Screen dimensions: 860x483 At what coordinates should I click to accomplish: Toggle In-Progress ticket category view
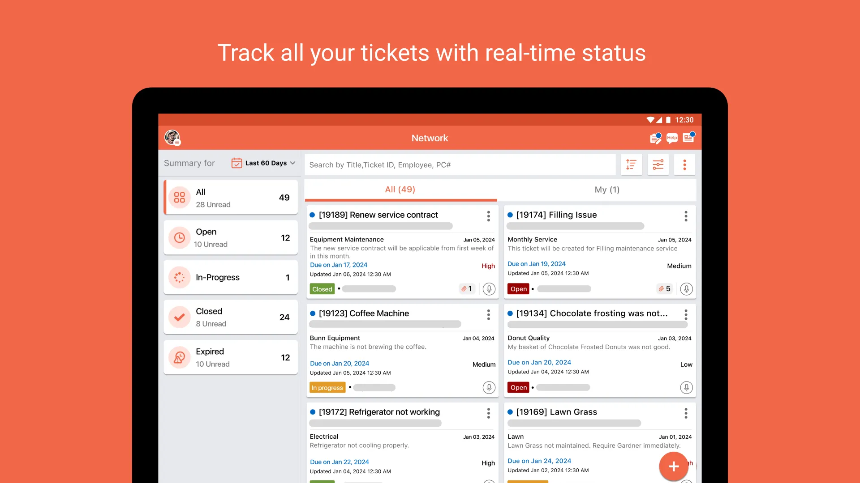[230, 277]
